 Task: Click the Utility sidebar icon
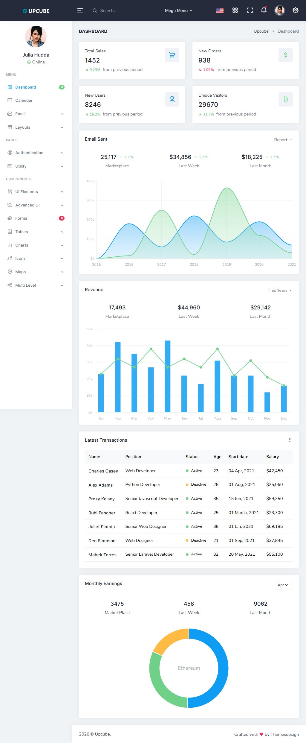pos(10,166)
